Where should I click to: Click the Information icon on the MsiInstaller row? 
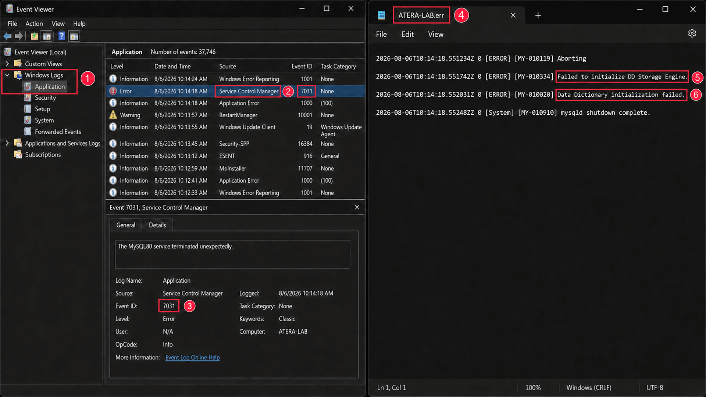coord(113,168)
